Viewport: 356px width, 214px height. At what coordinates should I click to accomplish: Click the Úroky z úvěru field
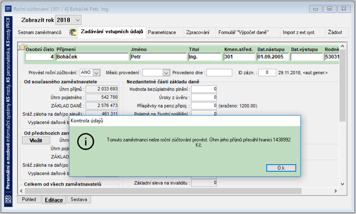(x=204, y=98)
